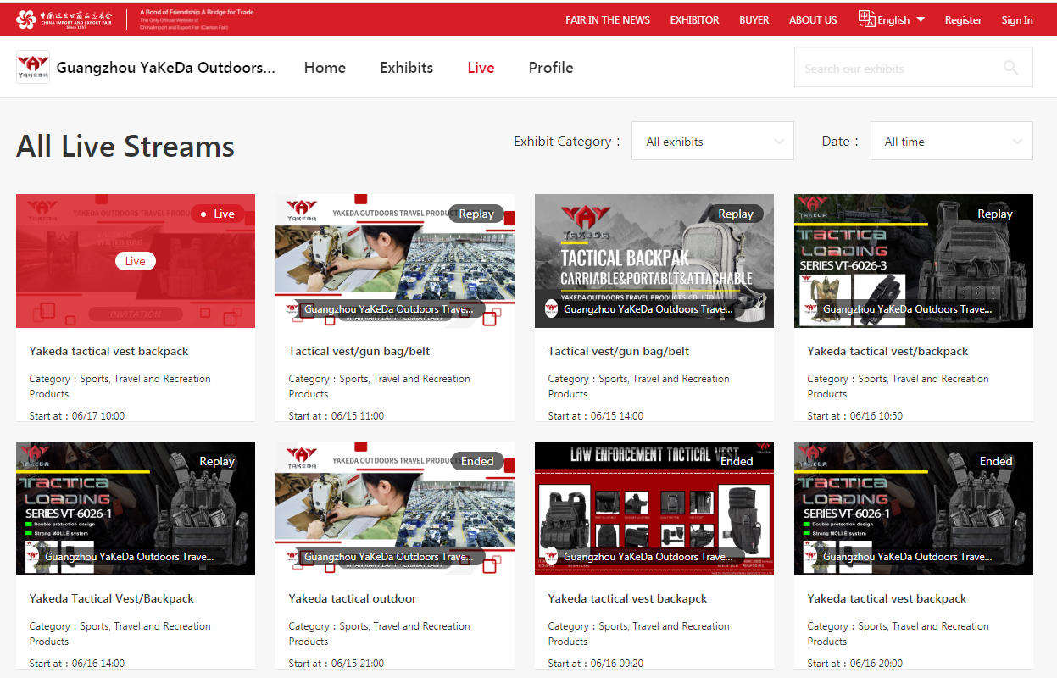Open the ABOUT US menu item
Image resolution: width=1057 pixels, height=678 pixels.
coord(813,19)
